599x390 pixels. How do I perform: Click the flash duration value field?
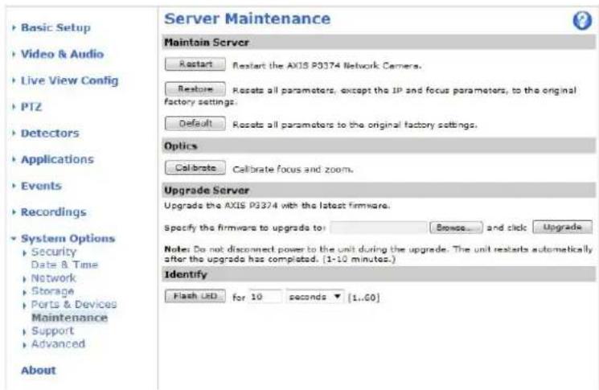pyautogui.click(x=265, y=297)
